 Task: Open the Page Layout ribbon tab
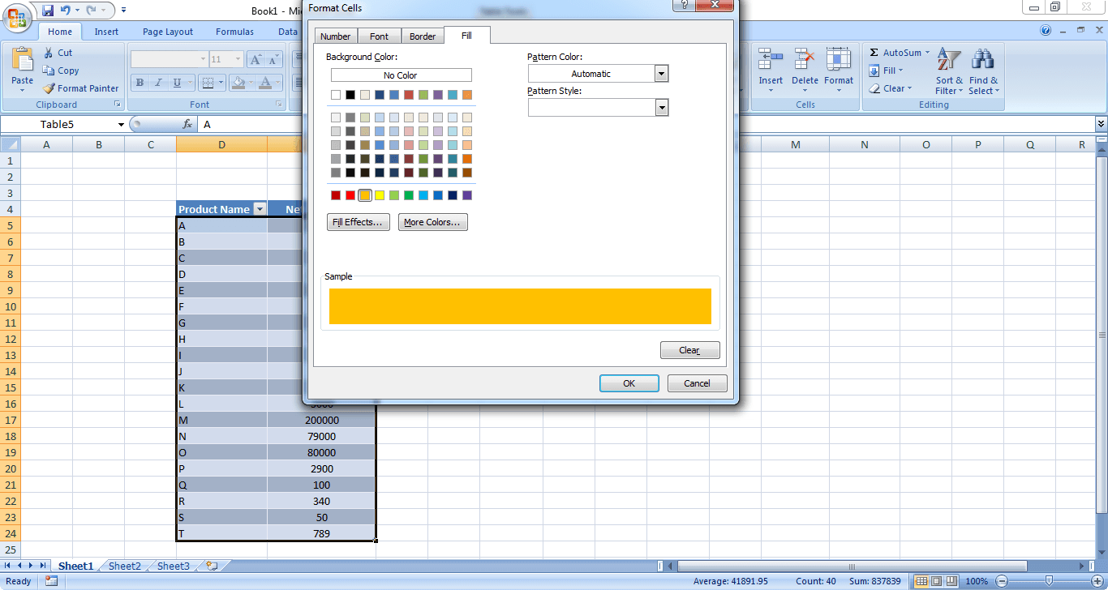point(168,32)
